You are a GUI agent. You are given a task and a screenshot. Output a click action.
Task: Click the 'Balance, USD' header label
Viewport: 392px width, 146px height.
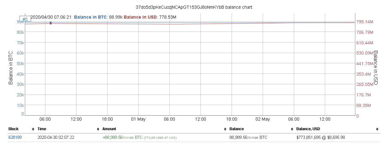308,129
